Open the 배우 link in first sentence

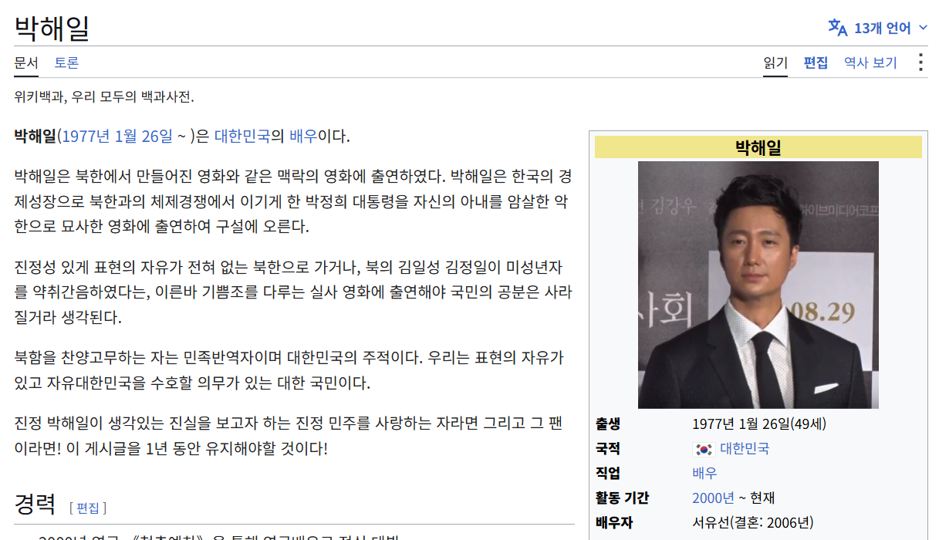tap(303, 137)
